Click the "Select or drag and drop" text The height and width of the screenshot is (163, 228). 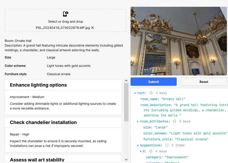point(65,22)
